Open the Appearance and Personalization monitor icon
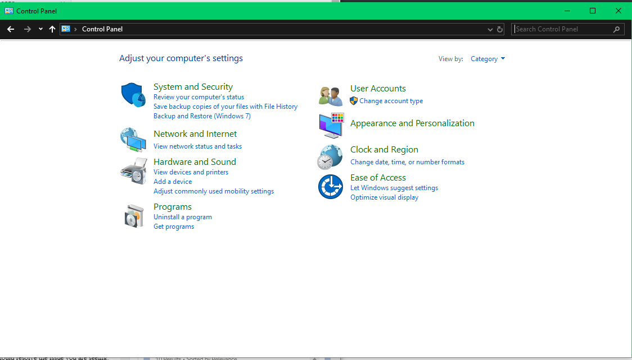This screenshot has height=360, width=632. click(331, 126)
